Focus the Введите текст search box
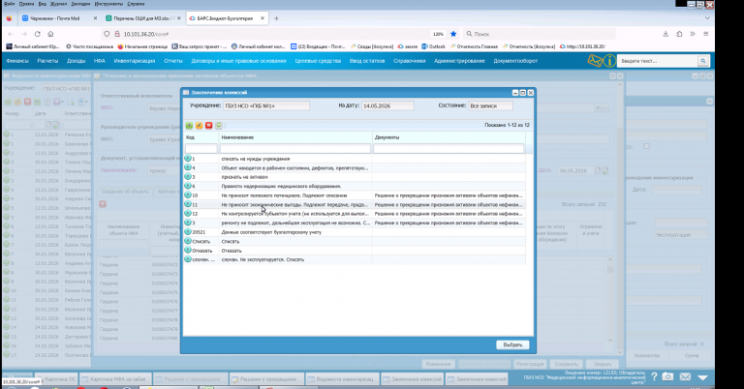The image size is (744, 389). (x=658, y=61)
